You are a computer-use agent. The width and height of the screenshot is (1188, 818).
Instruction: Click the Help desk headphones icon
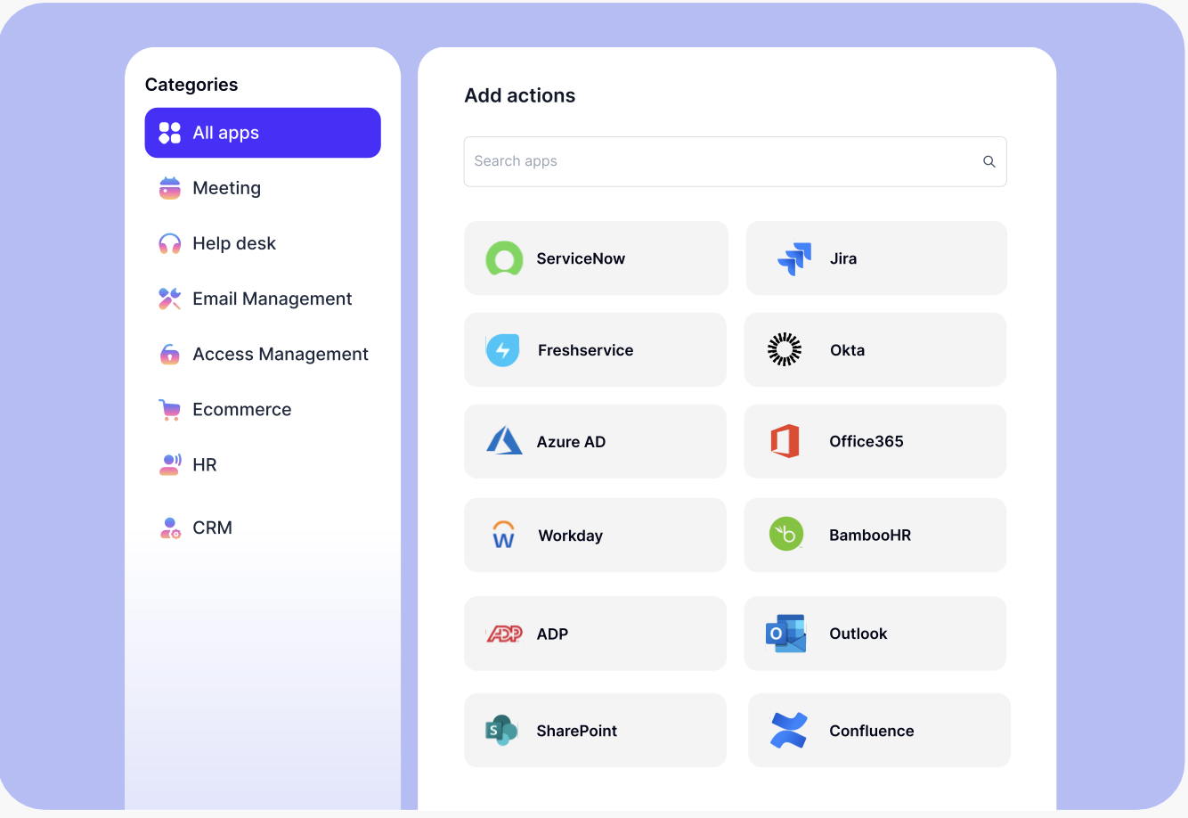click(x=169, y=243)
